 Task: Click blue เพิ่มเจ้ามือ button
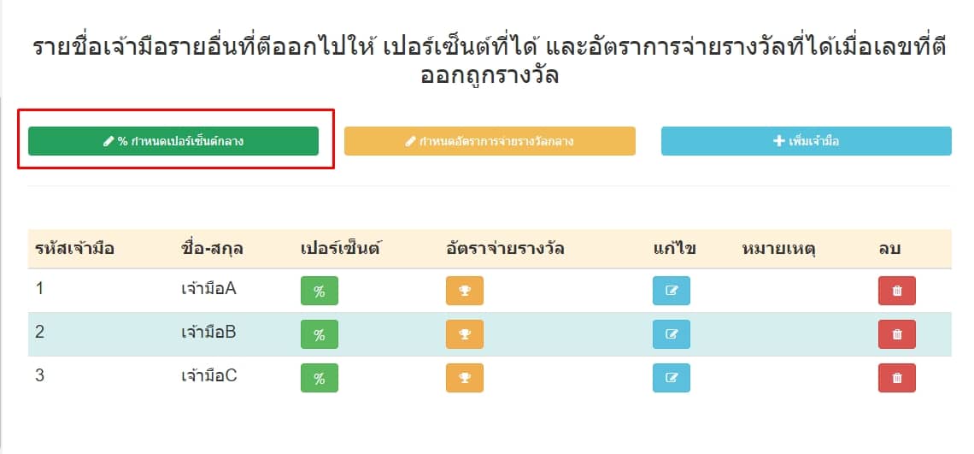point(806,141)
